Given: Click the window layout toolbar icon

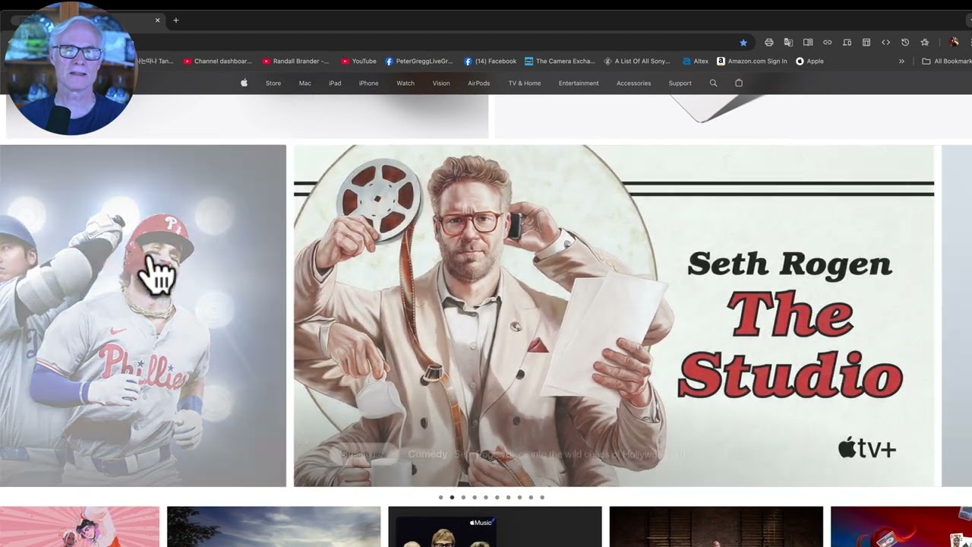Looking at the screenshot, I should pyautogui.click(x=866, y=43).
